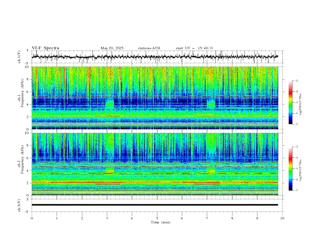Image resolution: width=318 pixels, height=245 pixels.
Task: Click the ch.2 burst at 4 kHz near 3 min
Action: (x=110, y=170)
